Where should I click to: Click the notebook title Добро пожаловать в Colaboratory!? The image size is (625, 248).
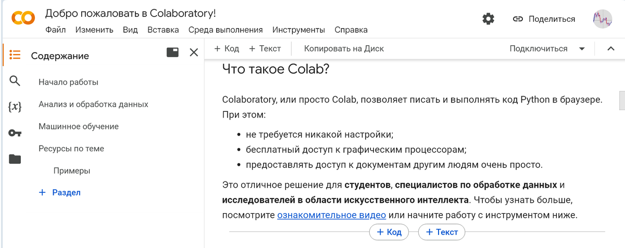pos(130,14)
